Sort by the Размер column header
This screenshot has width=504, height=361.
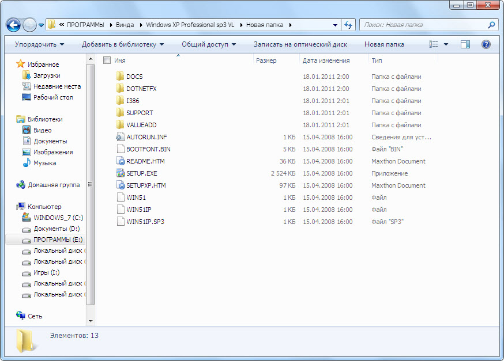click(266, 60)
